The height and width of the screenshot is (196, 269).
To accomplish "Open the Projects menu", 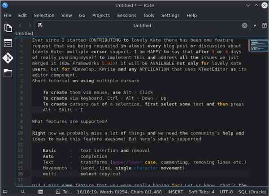I will coord(101,16).
